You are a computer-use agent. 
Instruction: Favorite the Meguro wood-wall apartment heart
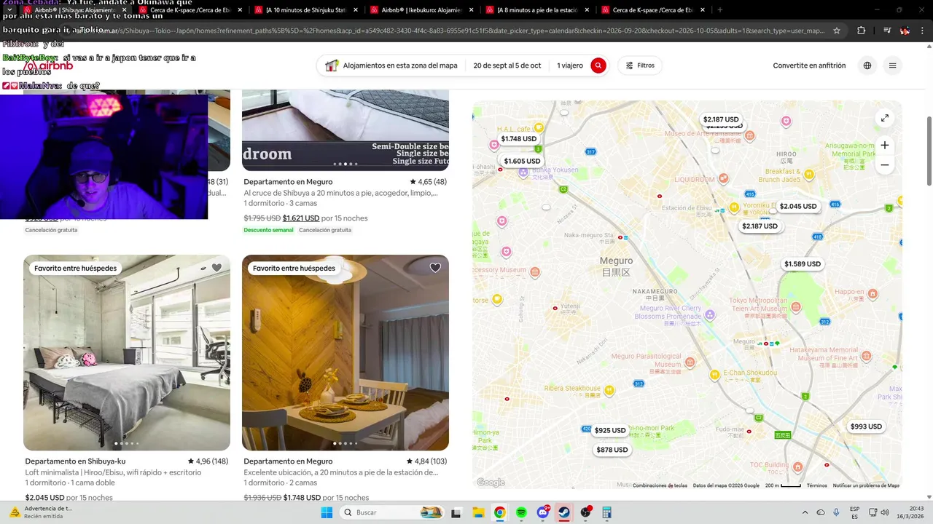(x=435, y=268)
